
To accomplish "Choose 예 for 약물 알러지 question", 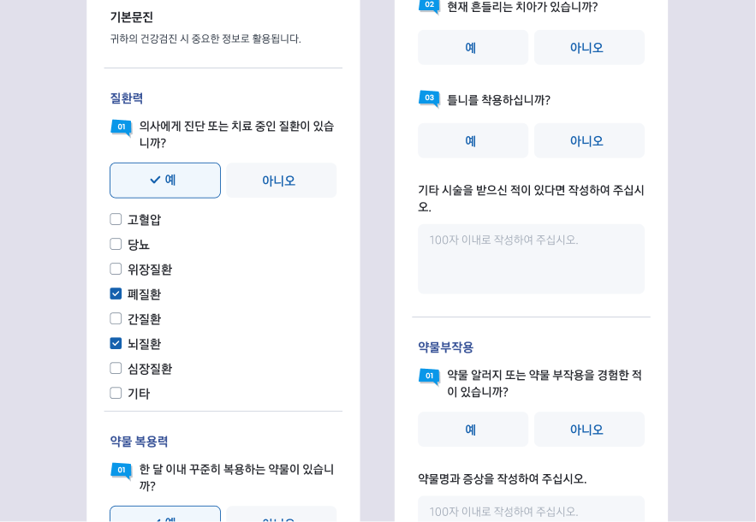I will point(473,429).
